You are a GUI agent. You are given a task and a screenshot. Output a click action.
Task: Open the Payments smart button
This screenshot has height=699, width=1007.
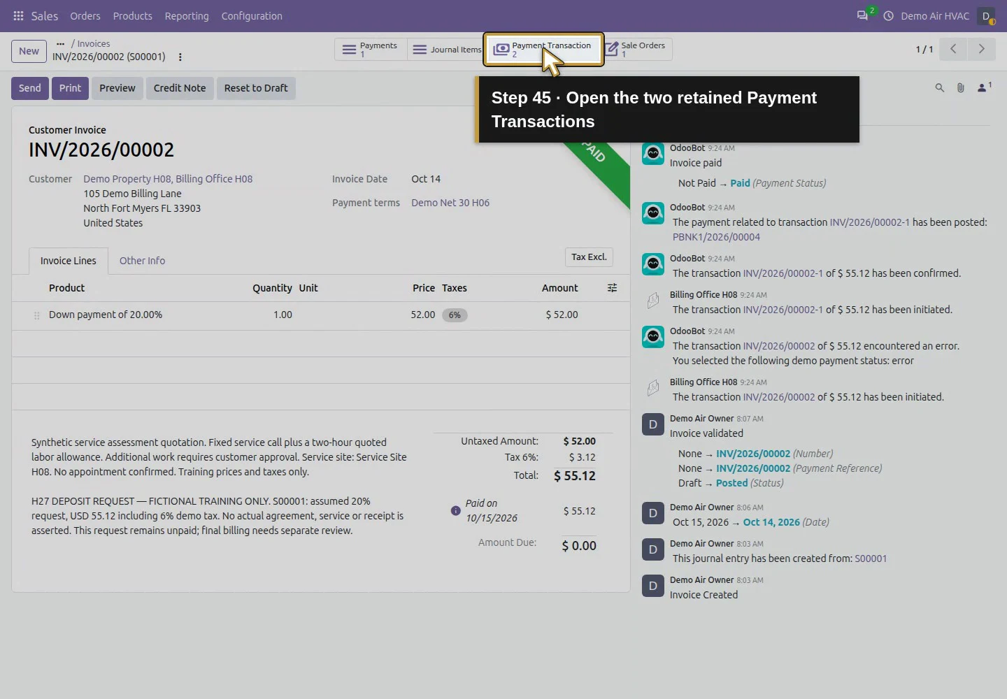pyautogui.click(x=371, y=49)
